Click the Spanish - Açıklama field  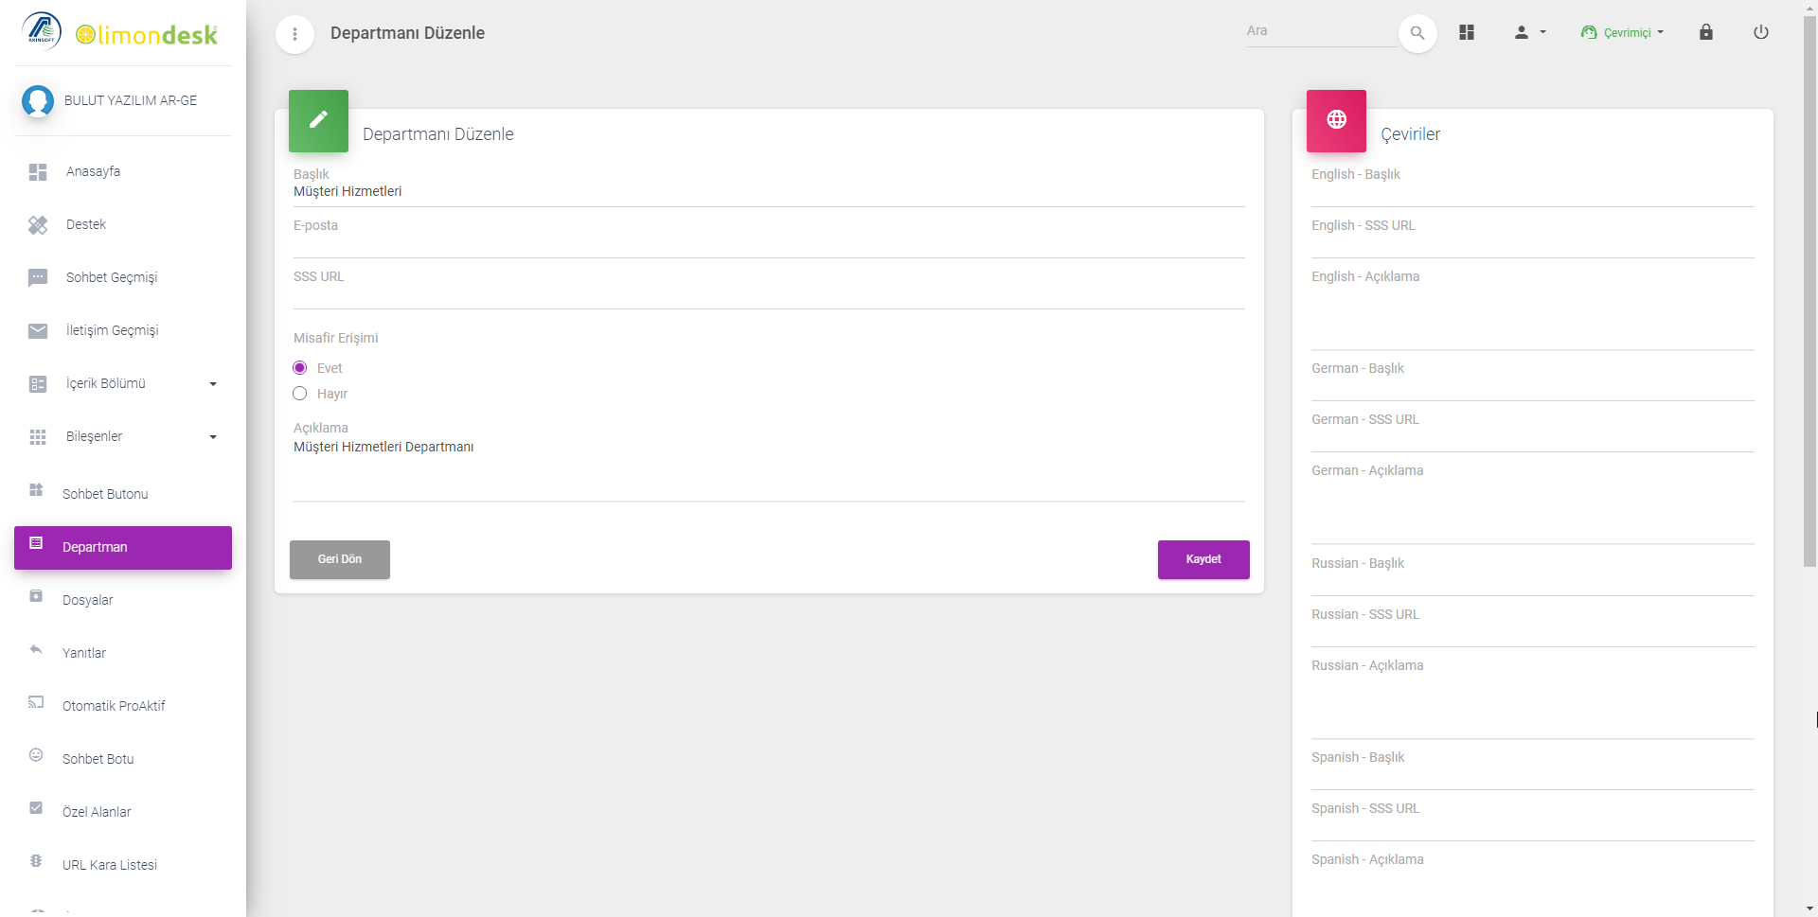click(1533, 891)
